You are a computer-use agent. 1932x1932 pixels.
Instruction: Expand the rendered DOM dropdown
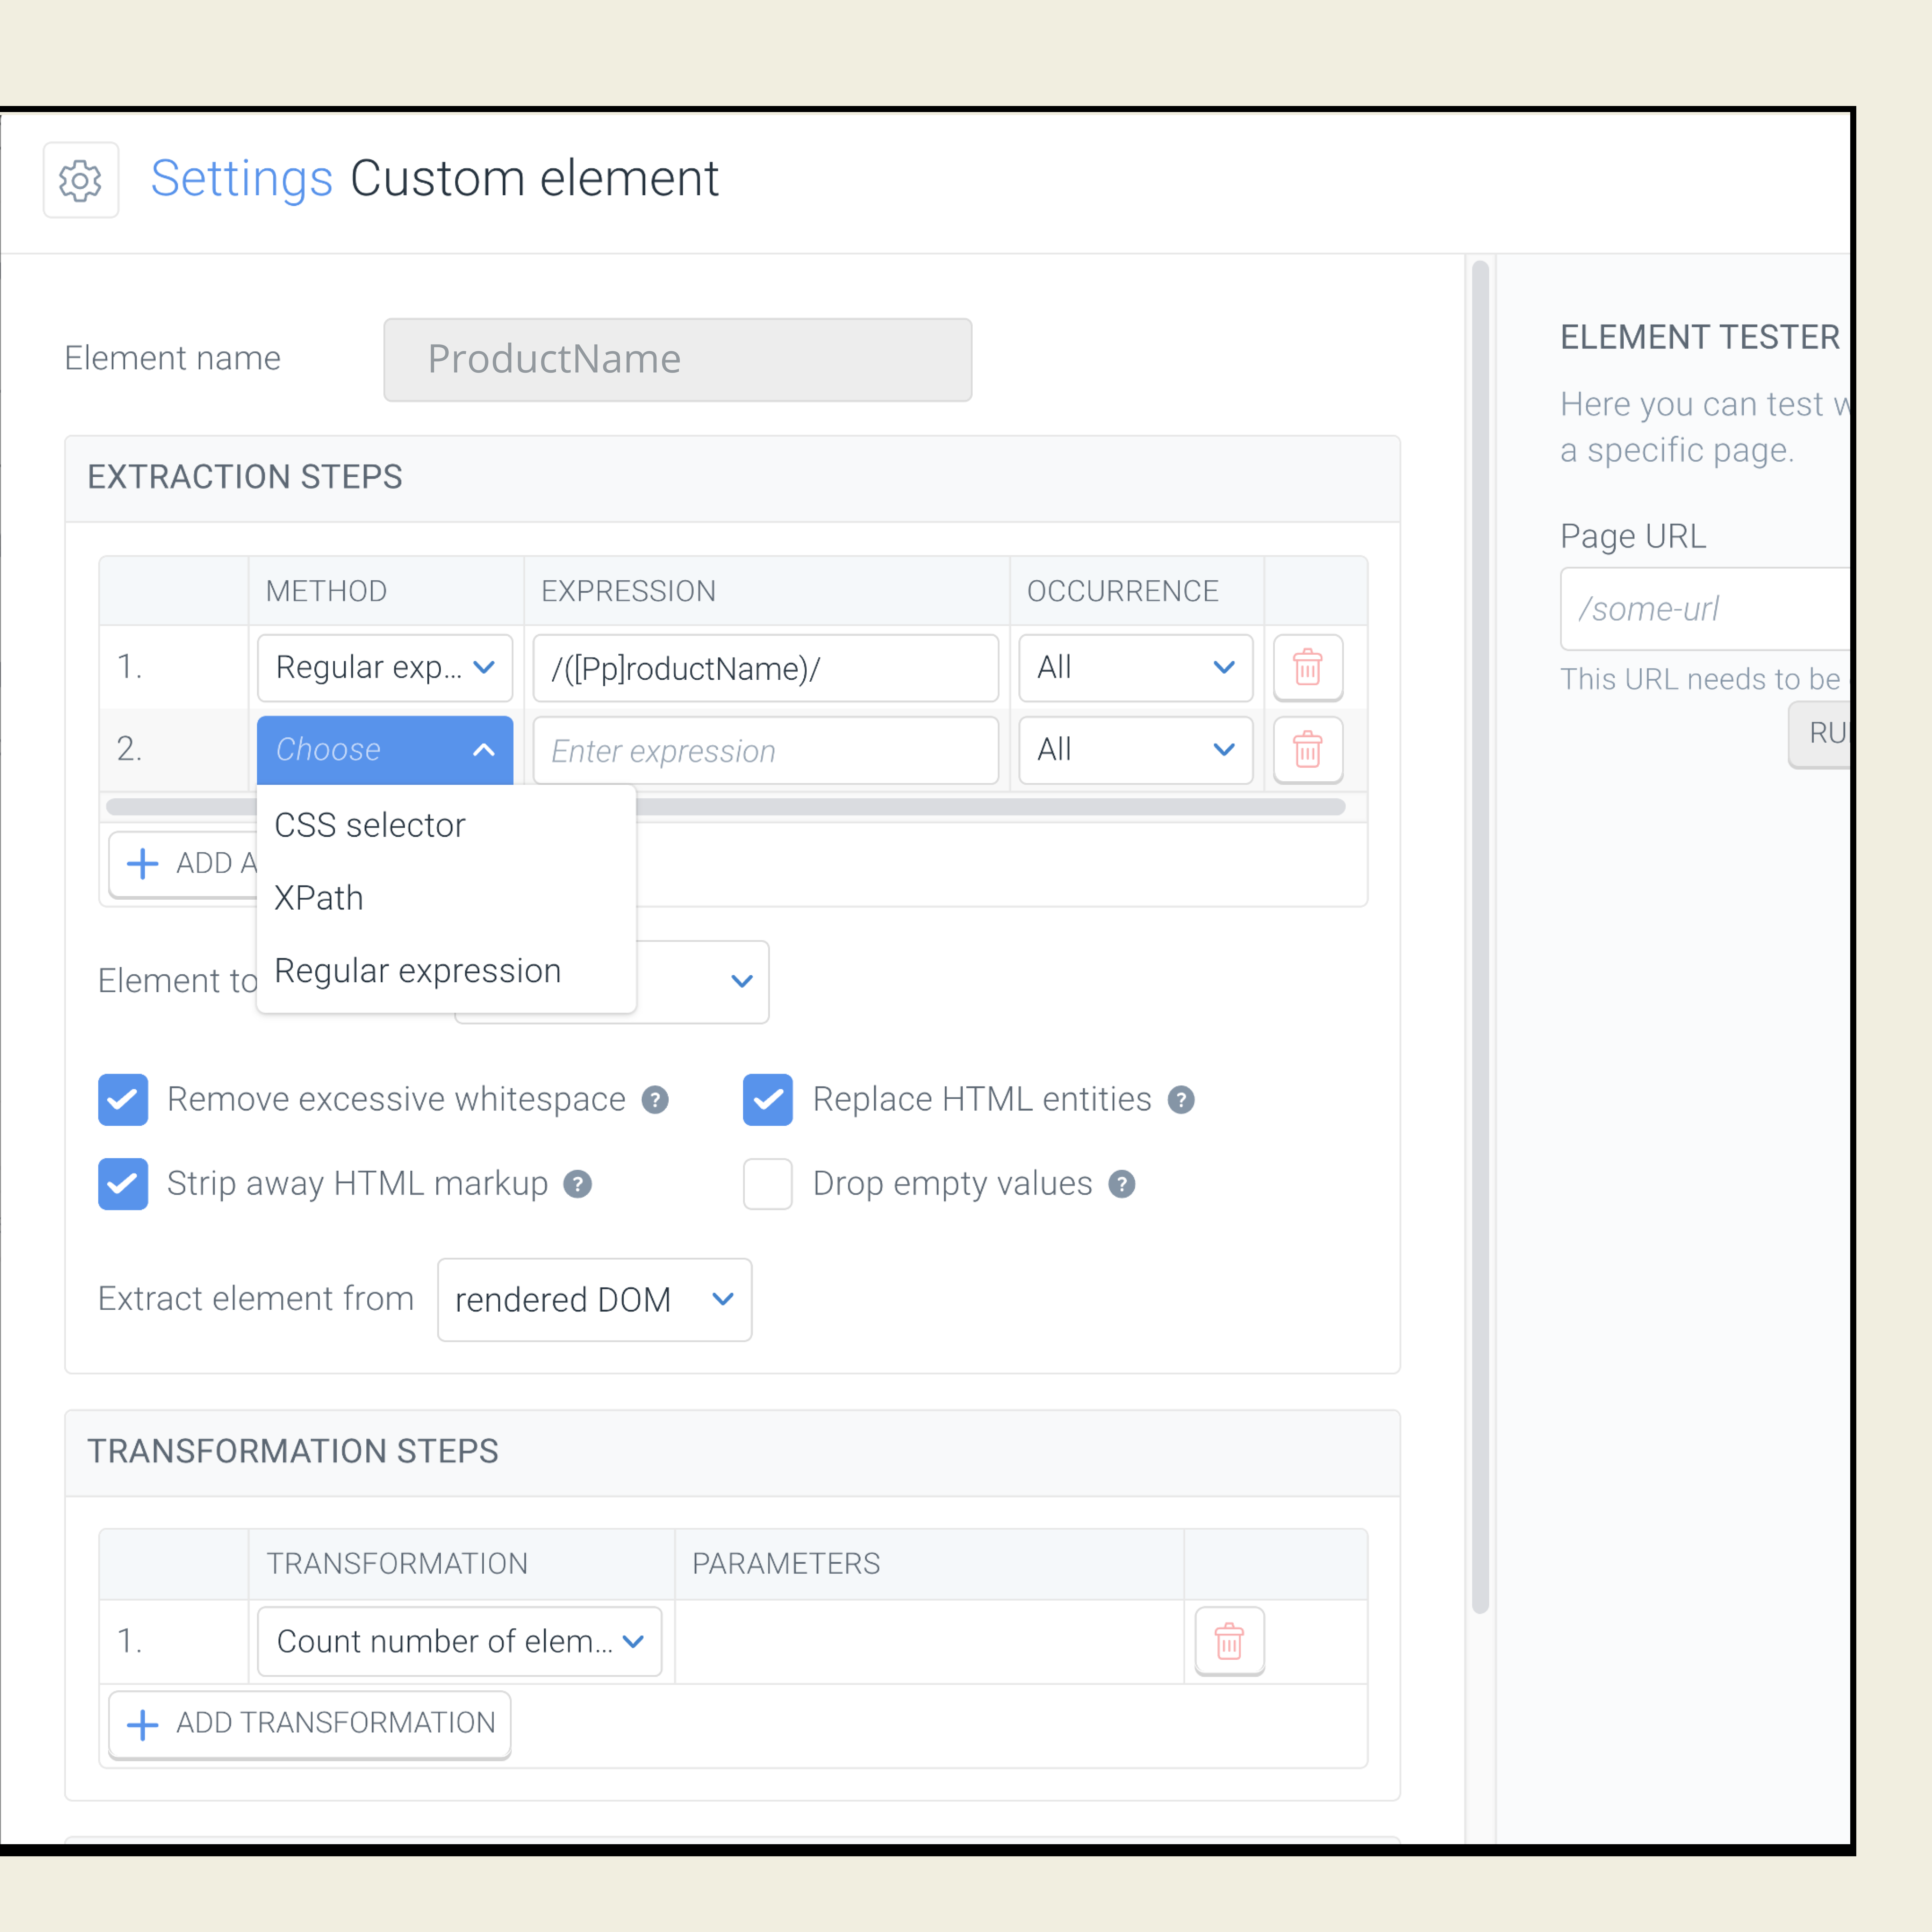pos(594,1299)
